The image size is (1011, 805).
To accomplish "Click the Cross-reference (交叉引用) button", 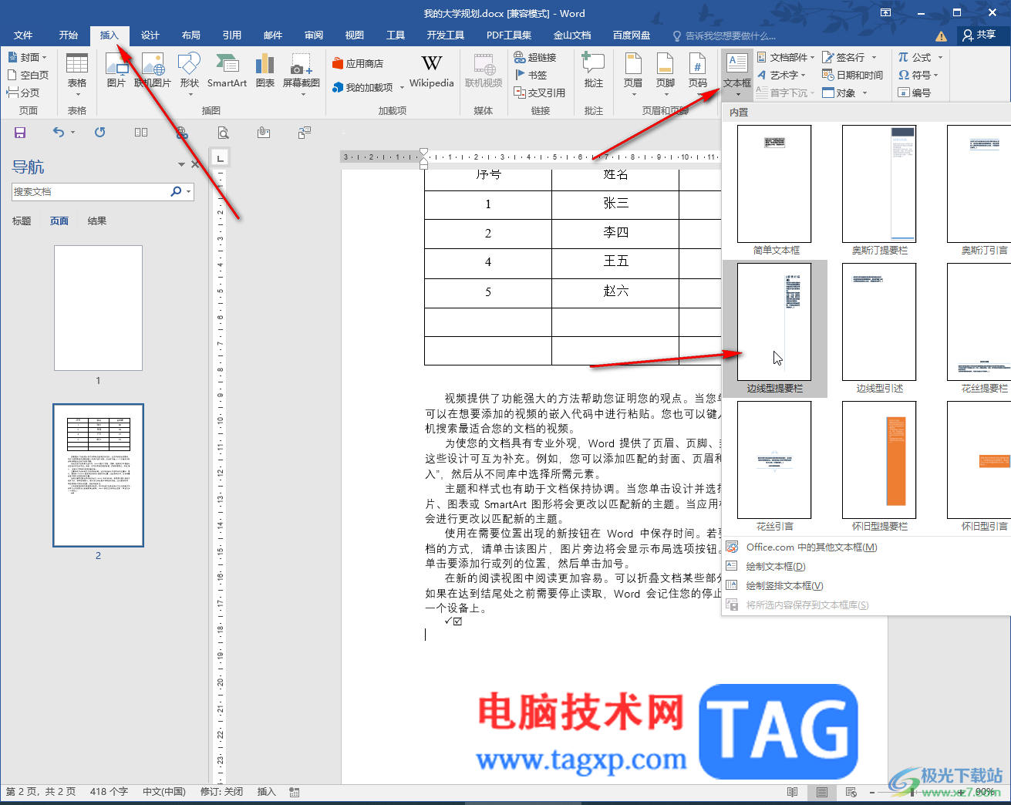I will tap(540, 93).
